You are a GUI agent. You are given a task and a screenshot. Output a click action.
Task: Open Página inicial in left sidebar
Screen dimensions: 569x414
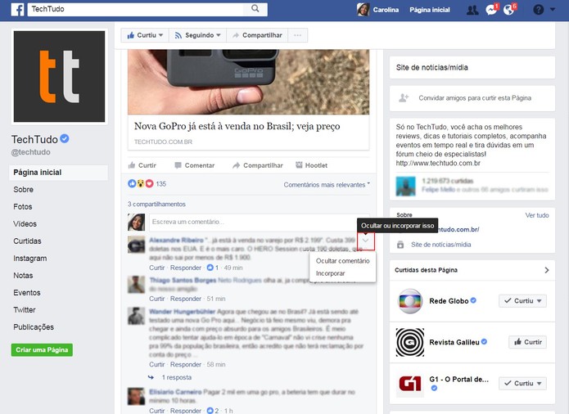click(58, 172)
